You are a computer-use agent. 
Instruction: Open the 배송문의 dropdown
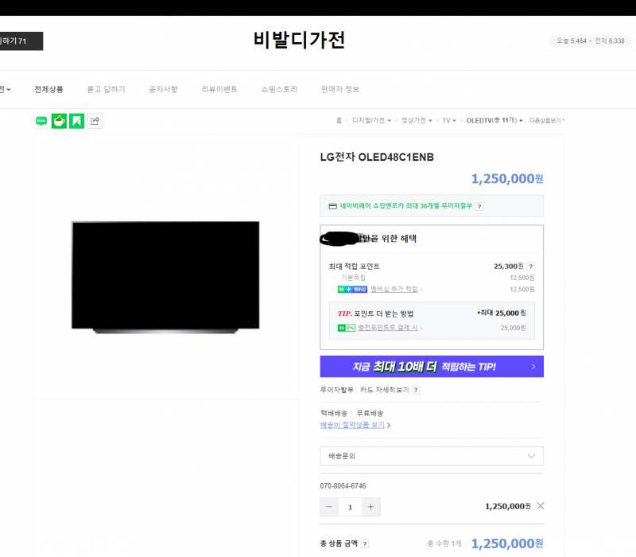click(x=432, y=456)
